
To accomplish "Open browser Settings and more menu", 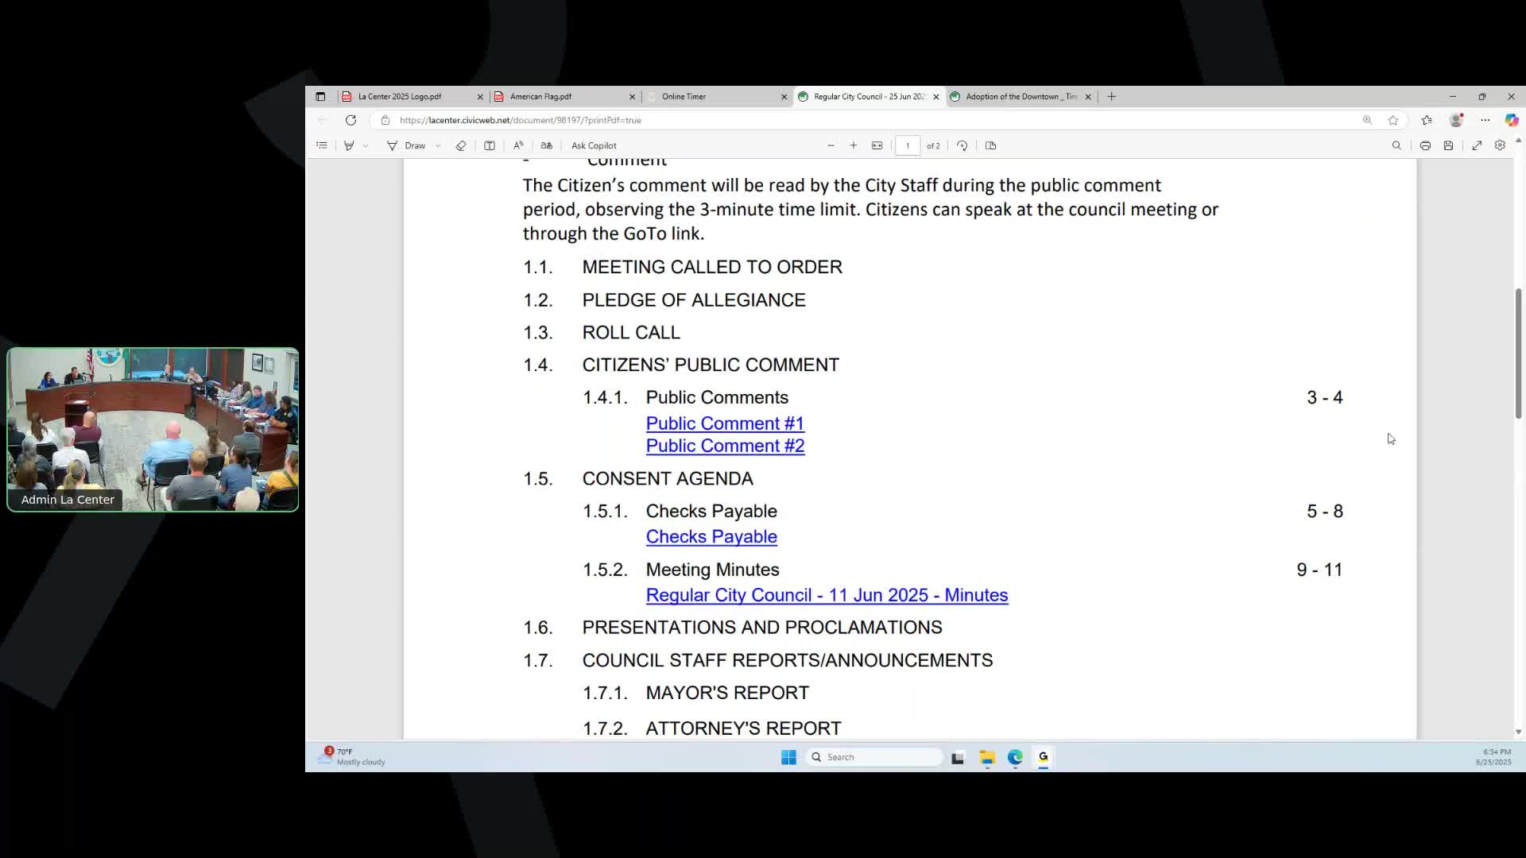I will [1485, 120].
